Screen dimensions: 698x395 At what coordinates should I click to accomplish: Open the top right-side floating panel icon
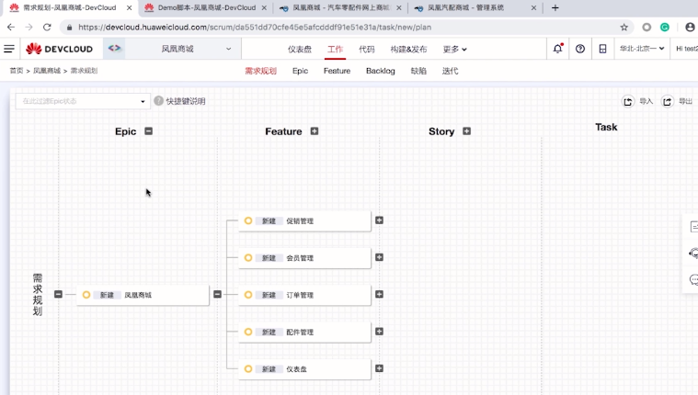(x=693, y=227)
